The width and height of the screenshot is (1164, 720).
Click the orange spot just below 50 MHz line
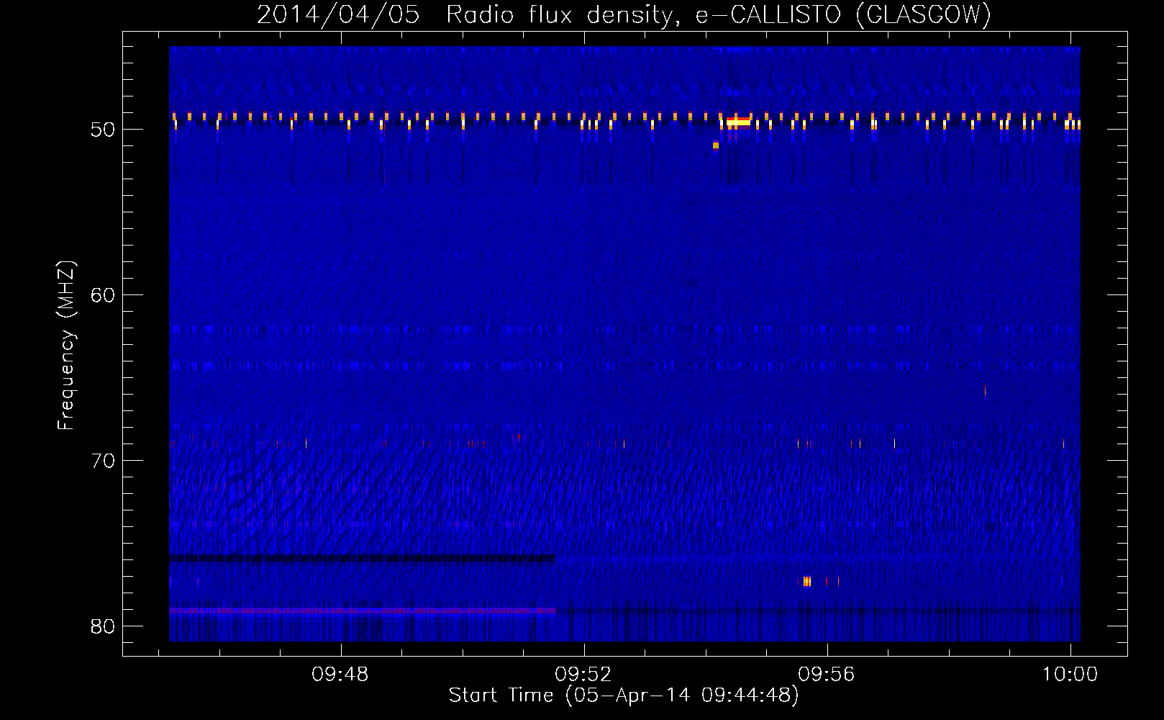click(x=716, y=145)
